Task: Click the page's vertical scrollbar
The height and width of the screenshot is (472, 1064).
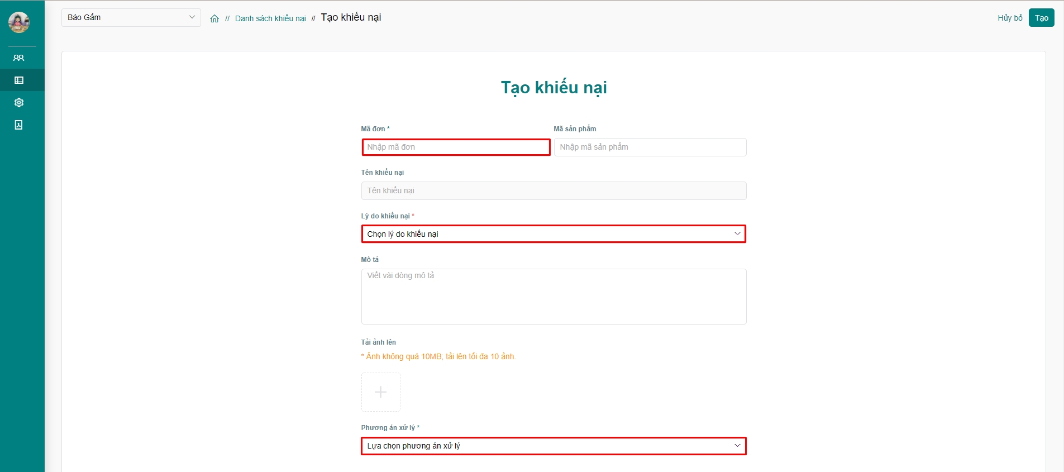Action: tap(1061, 223)
